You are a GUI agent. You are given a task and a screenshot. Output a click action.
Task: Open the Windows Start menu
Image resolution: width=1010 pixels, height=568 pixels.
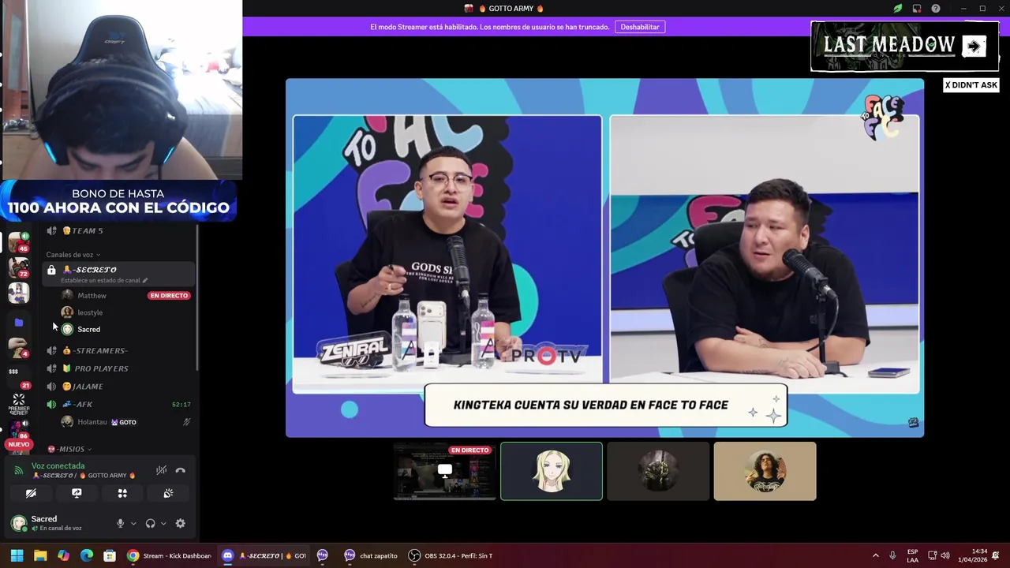17,555
